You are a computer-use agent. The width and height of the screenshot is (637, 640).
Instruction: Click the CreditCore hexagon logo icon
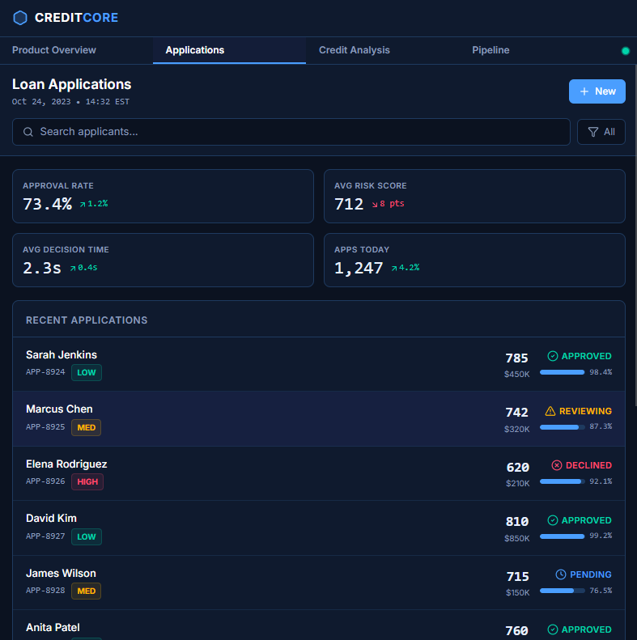(x=20, y=18)
